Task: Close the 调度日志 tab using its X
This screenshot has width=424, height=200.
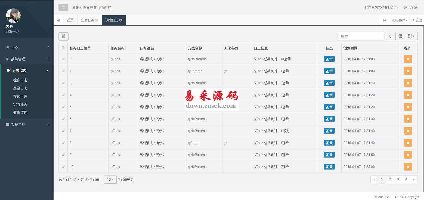Action: (121, 20)
